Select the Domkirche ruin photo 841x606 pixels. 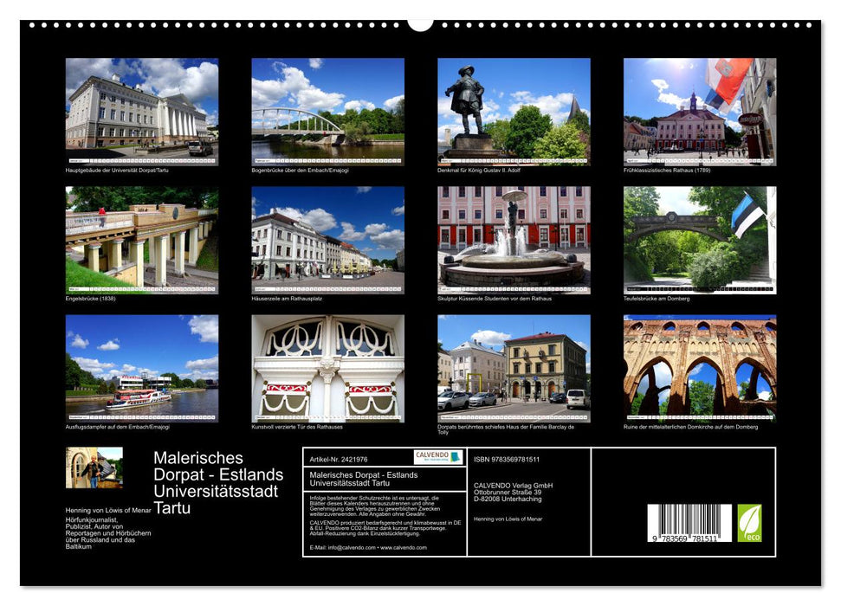tap(700, 369)
